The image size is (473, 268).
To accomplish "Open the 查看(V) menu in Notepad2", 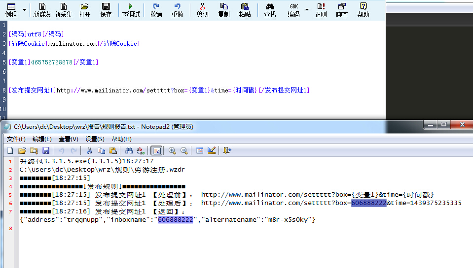I will 69,139.
